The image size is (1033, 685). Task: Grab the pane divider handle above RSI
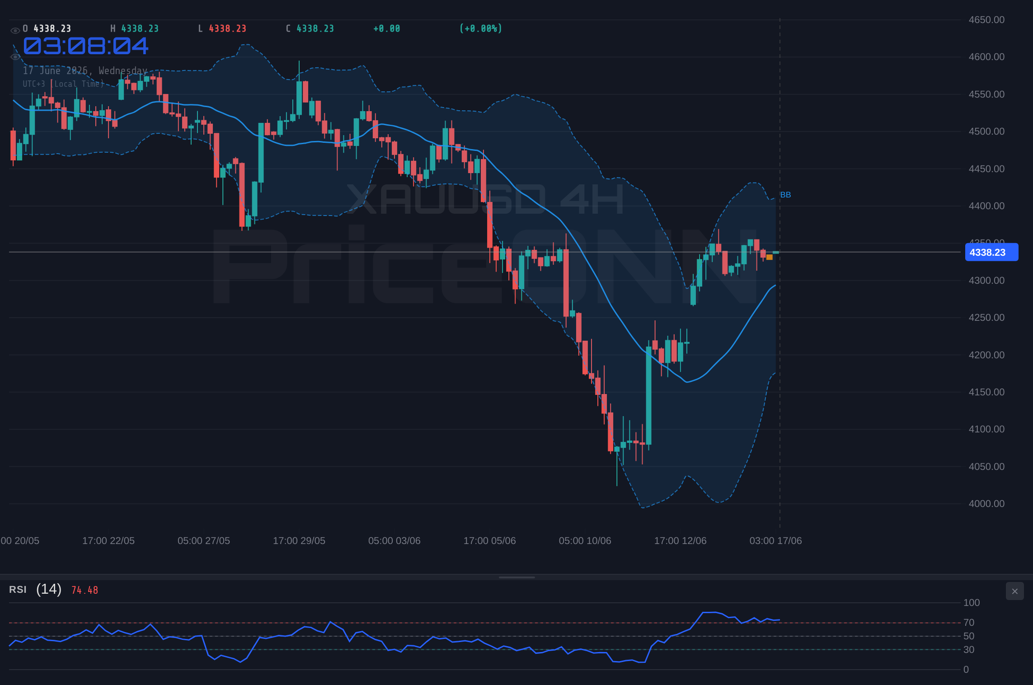click(516, 577)
